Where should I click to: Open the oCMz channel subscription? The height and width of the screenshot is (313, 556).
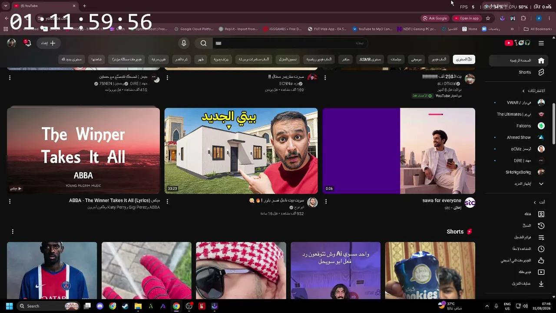[x=519, y=149]
